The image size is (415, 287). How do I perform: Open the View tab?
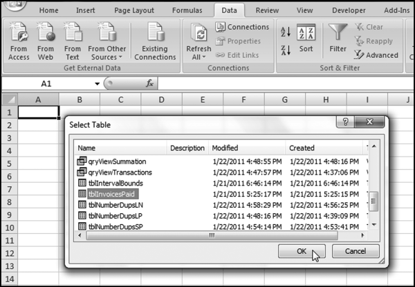click(304, 10)
